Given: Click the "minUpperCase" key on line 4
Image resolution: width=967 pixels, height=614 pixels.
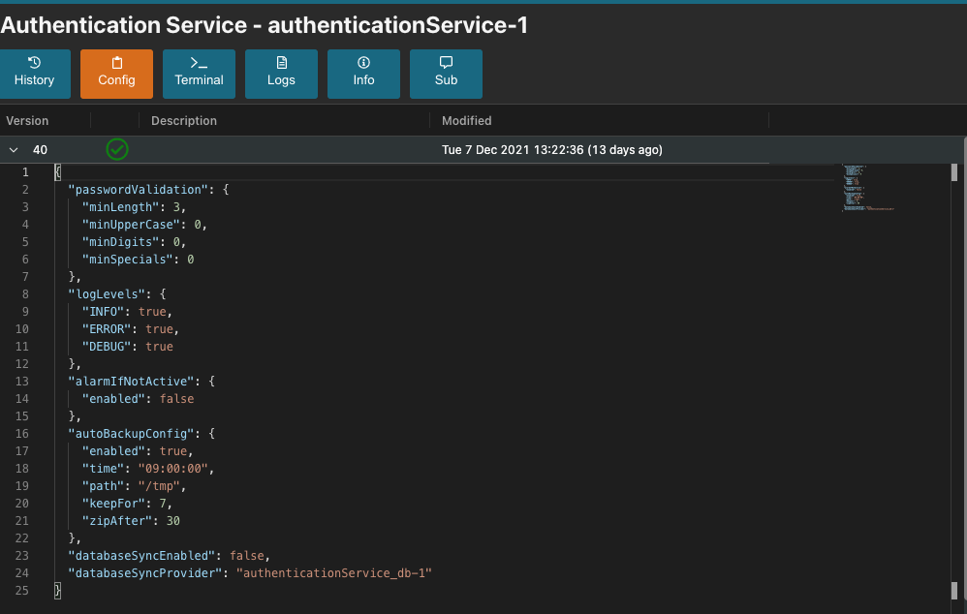Looking at the screenshot, I should click(x=135, y=225).
